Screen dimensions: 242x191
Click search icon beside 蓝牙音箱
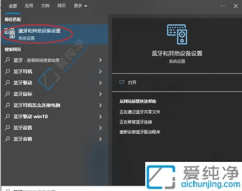[x=7, y=139]
